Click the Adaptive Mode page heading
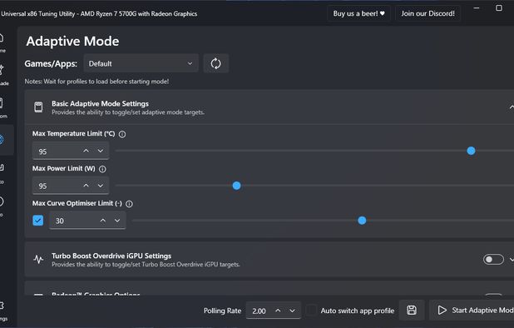 tap(72, 42)
